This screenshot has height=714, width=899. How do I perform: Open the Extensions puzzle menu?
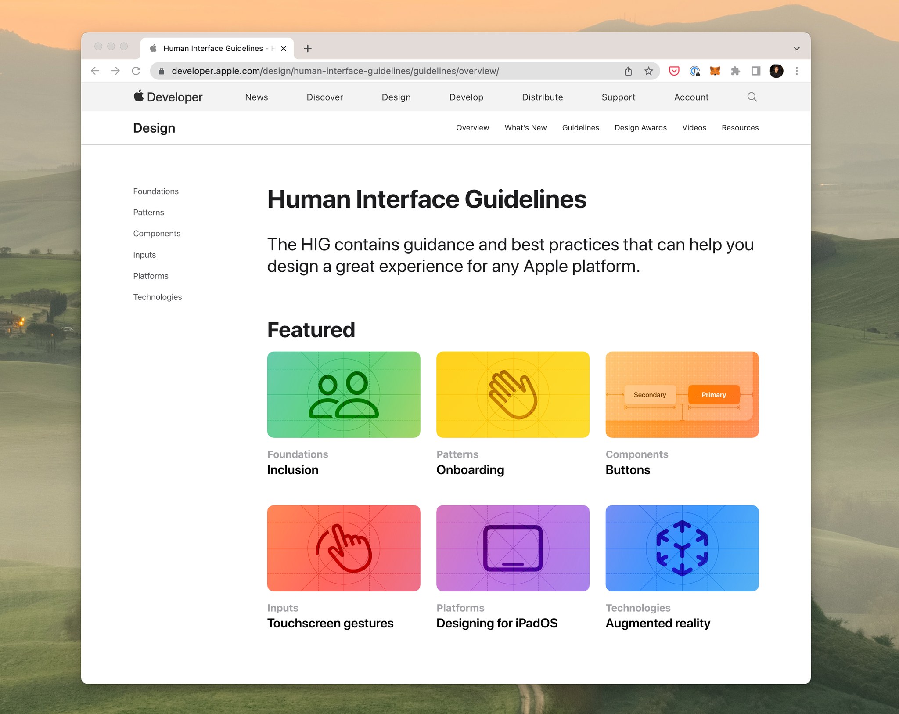(x=735, y=71)
